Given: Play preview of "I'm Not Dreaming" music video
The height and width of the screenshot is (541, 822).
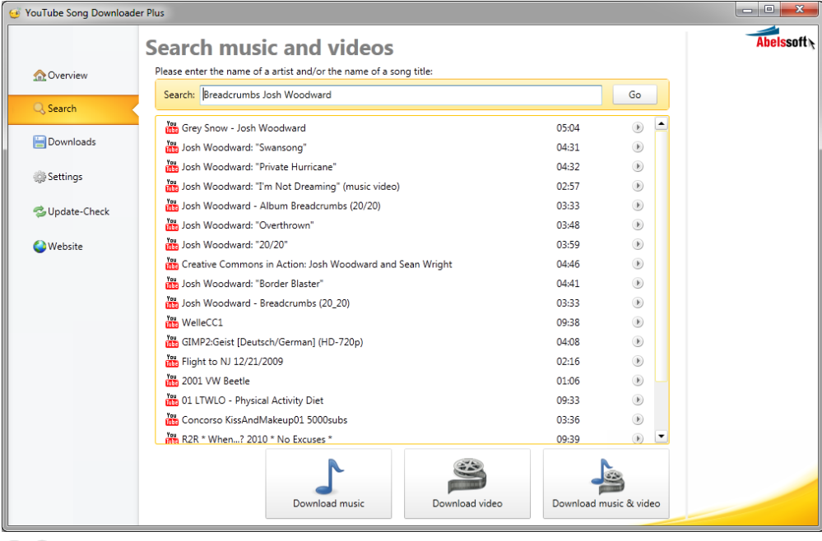Looking at the screenshot, I should (x=638, y=186).
